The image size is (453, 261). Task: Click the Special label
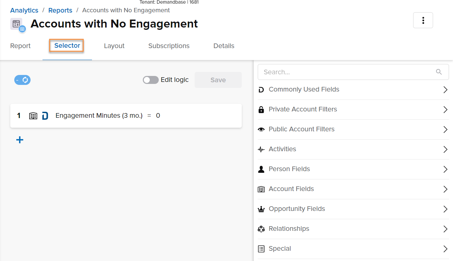click(x=280, y=249)
